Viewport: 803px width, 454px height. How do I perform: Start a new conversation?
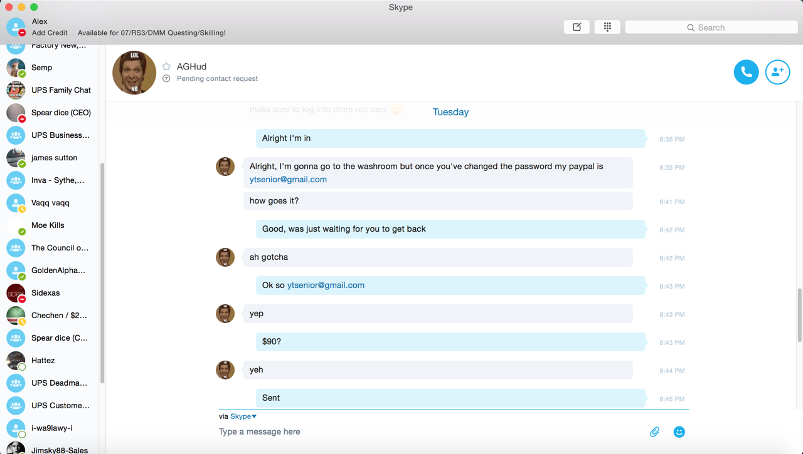(x=577, y=27)
